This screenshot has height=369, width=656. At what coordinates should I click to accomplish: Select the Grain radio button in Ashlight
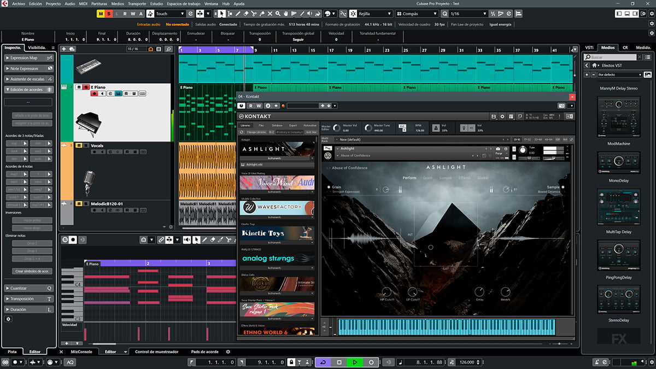coord(329,187)
